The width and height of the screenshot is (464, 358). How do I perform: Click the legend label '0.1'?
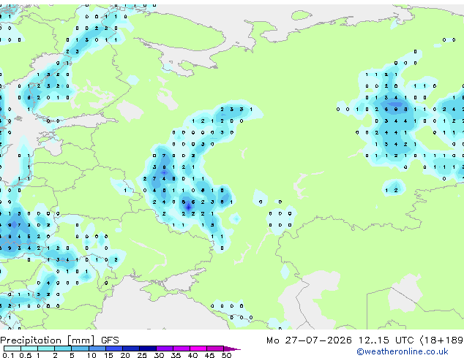point(8,355)
